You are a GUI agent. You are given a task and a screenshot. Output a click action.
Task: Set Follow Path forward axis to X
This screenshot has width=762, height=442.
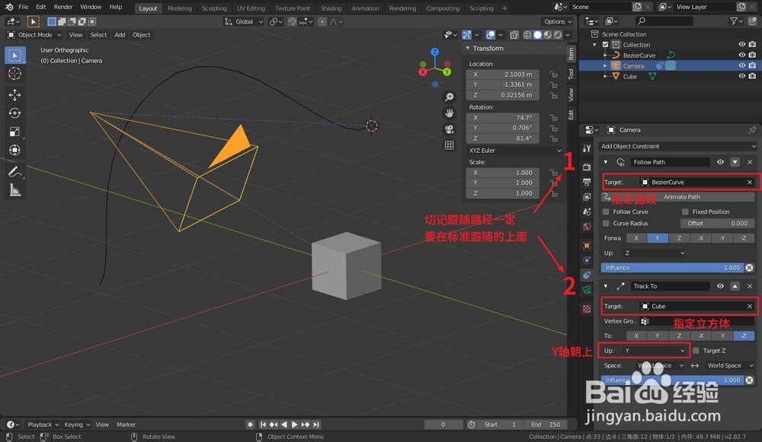636,238
